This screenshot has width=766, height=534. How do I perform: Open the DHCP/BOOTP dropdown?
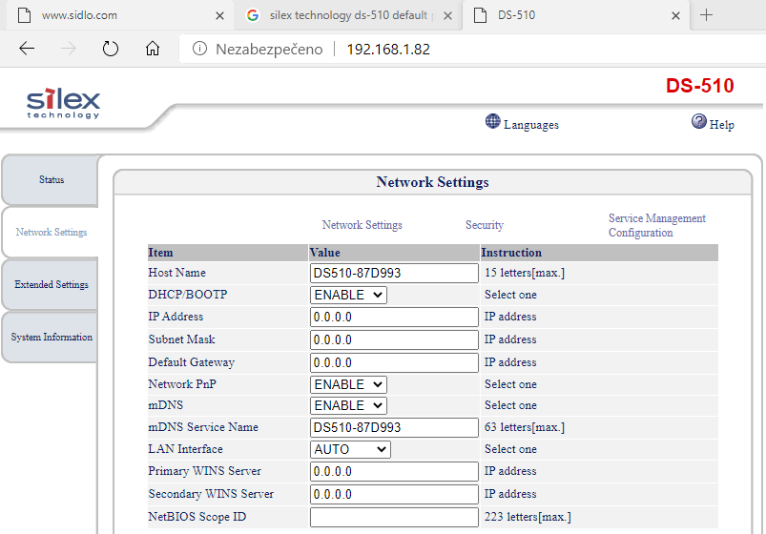pos(348,295)
